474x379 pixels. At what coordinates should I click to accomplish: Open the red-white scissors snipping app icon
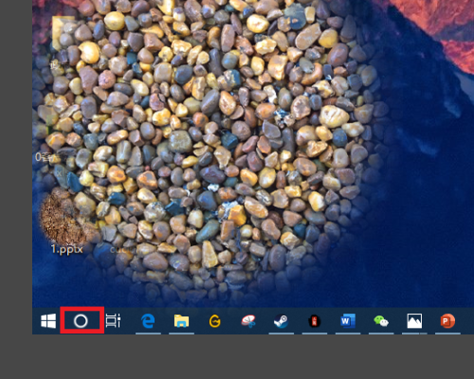pos(248,321)
